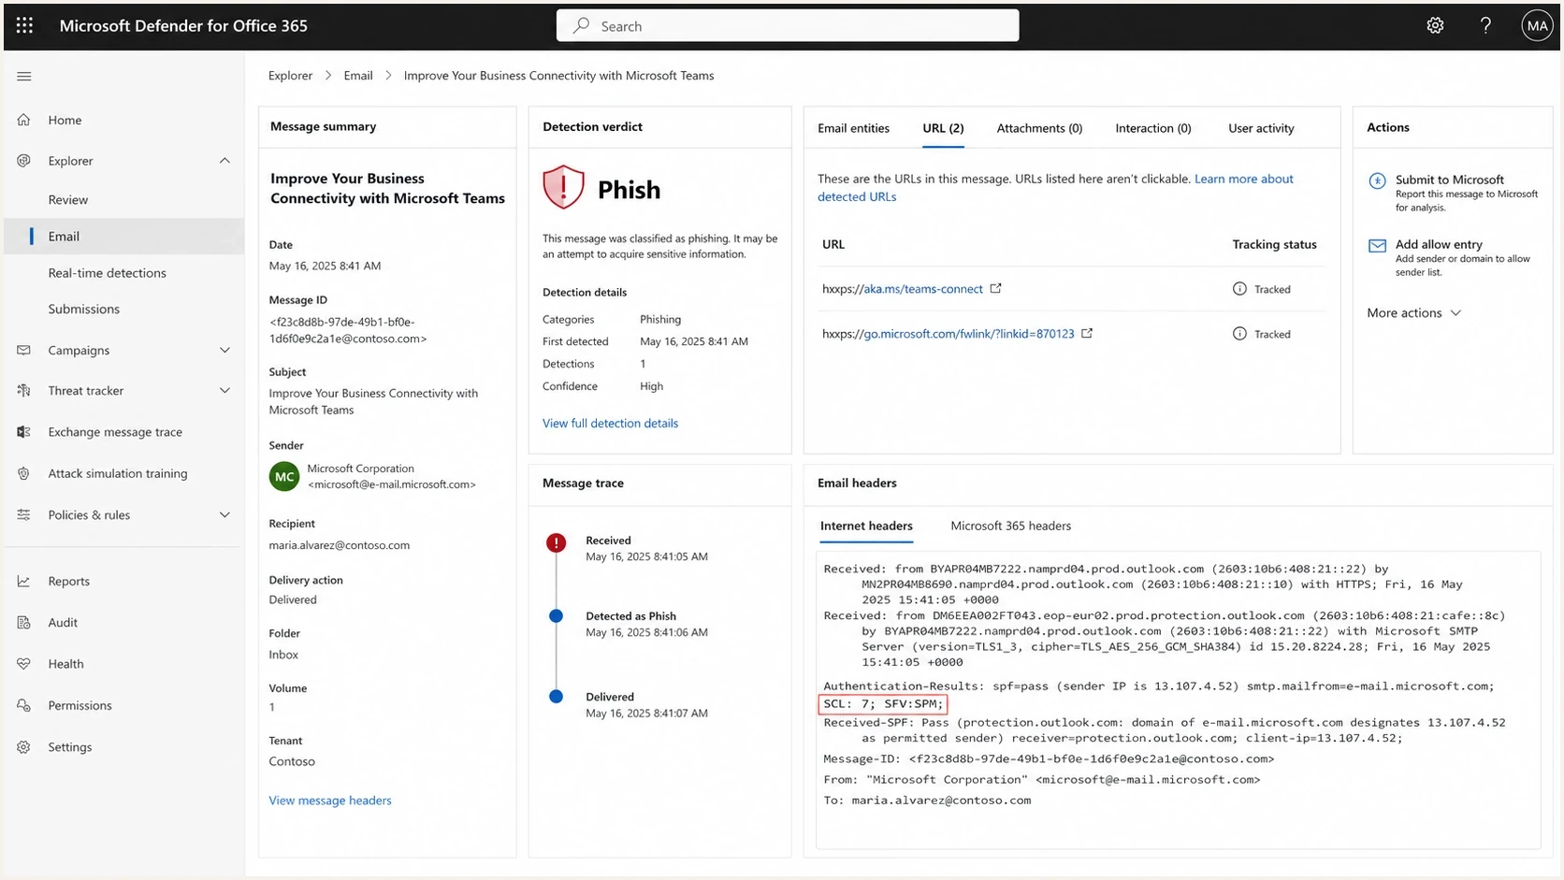Click the search magnifier icon
This screenshot has height=880, width=1564.
click(581, 25)
